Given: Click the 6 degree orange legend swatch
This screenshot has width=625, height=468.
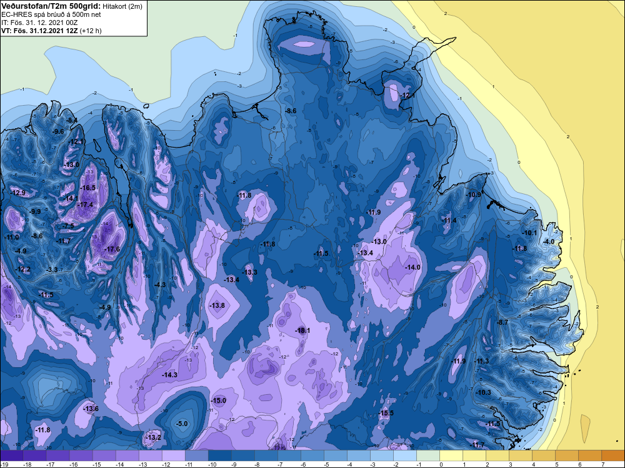Looking at the screenshot, I should tap(589, 455).
